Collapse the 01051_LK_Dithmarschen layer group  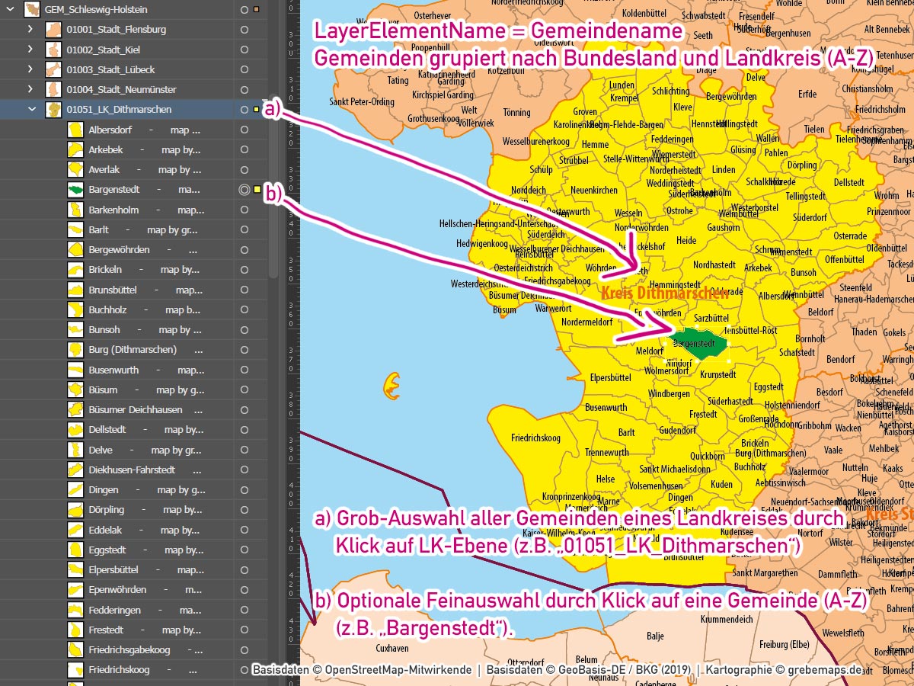click(x=31, y=110)
